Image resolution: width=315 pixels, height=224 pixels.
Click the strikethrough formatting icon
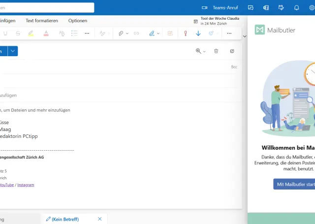click(18, 33)
